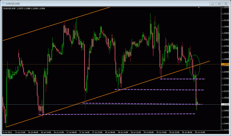This screenshot has width=231, height=136.
Task: Click the 1.22400 price scale label
Action: click(x=225, y=72)
